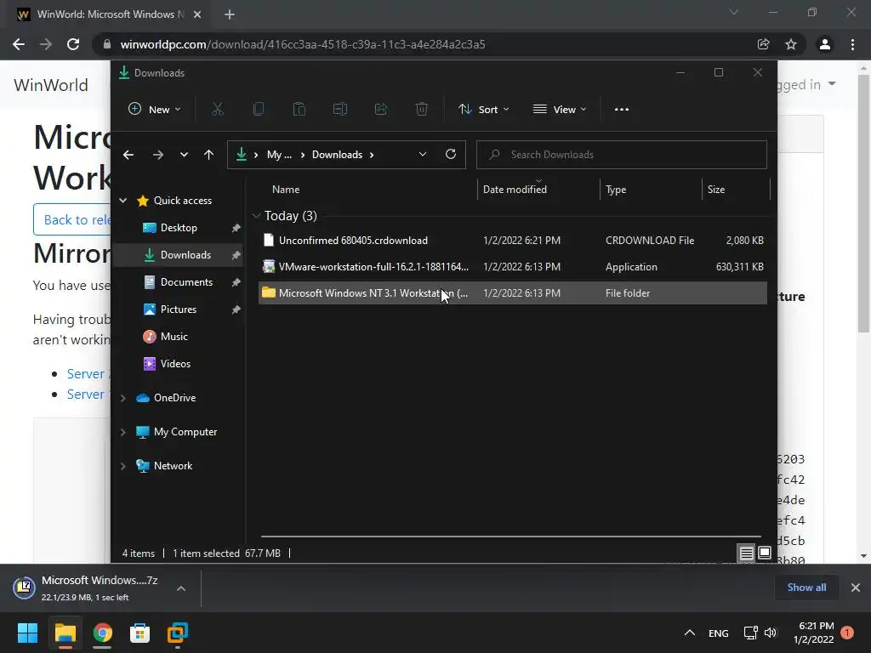Select Pictures in navigation pane
Viewport: 871px width, 653px height.
[x=178, y=309]
